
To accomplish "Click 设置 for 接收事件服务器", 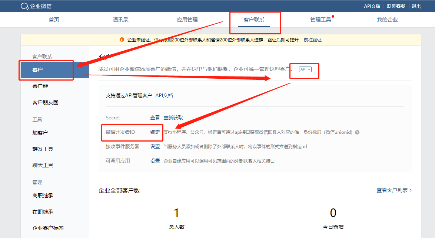I will pos(155,146).
